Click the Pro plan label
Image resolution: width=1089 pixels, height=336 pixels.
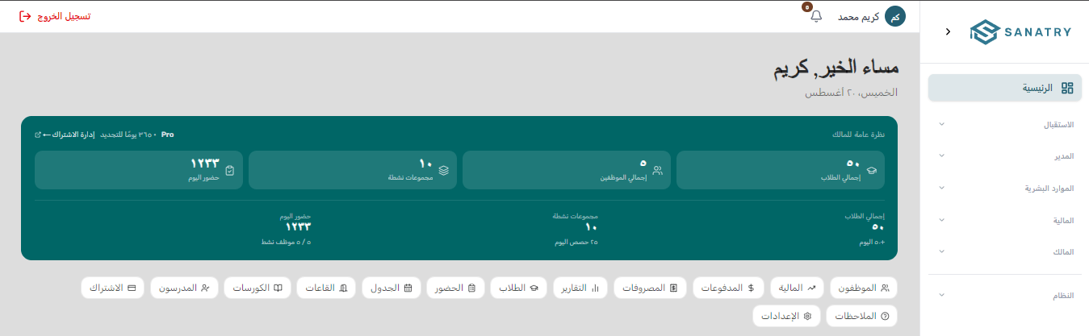tap(168, 135)
